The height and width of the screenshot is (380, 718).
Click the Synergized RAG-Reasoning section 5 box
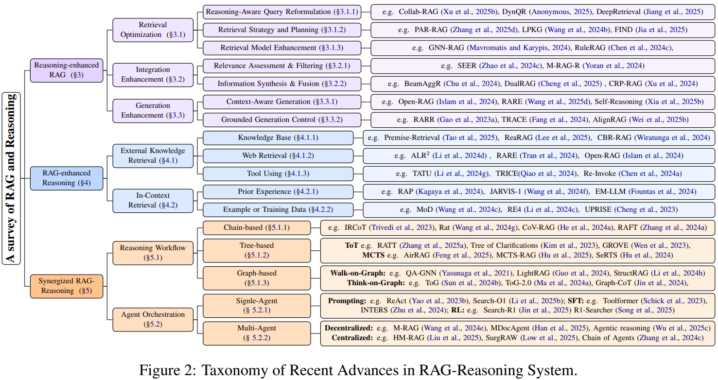[66, 286]
